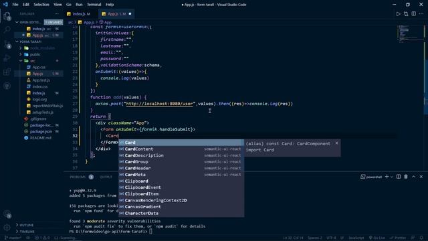428x241 pixels.
Task: Click the feedback icon in status bar
Action: click(x=413, y=238)
